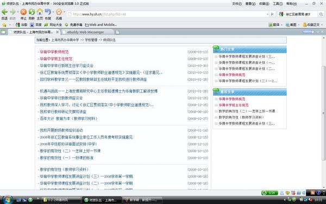
Task: Click breadcrumb link 上海市民办华育中学
Action: [x=65, y=40]
